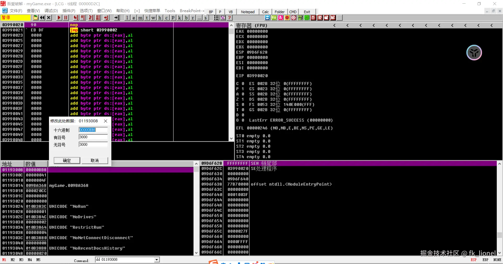503x264 pixels.
Task: Open the 调试(D) menu
Action: tap(51, 11)
